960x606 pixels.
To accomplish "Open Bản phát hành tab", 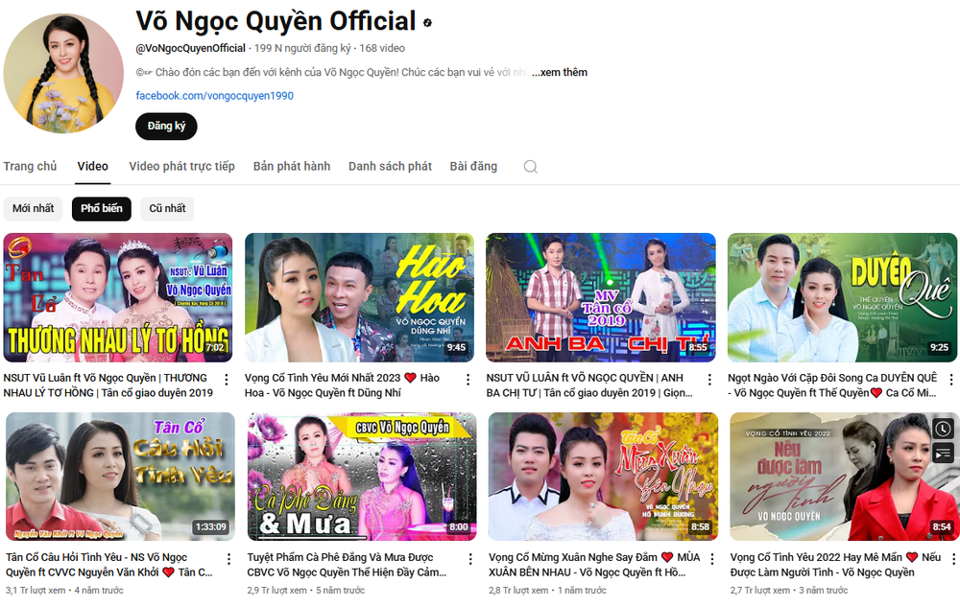I will [x=292, y=166].
